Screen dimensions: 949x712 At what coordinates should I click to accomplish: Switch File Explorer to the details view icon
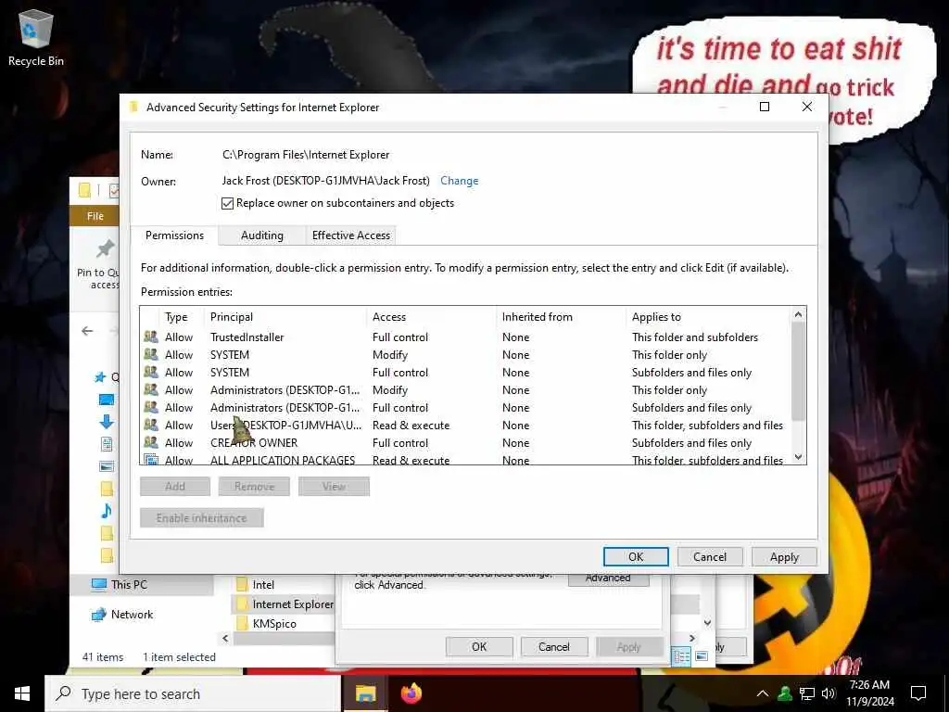pos(681,656)
